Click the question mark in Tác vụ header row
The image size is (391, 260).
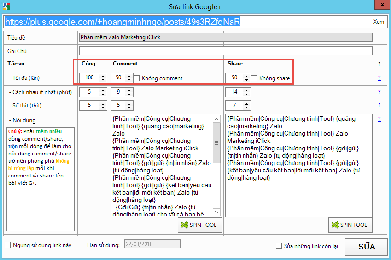[x=379, y=65]
